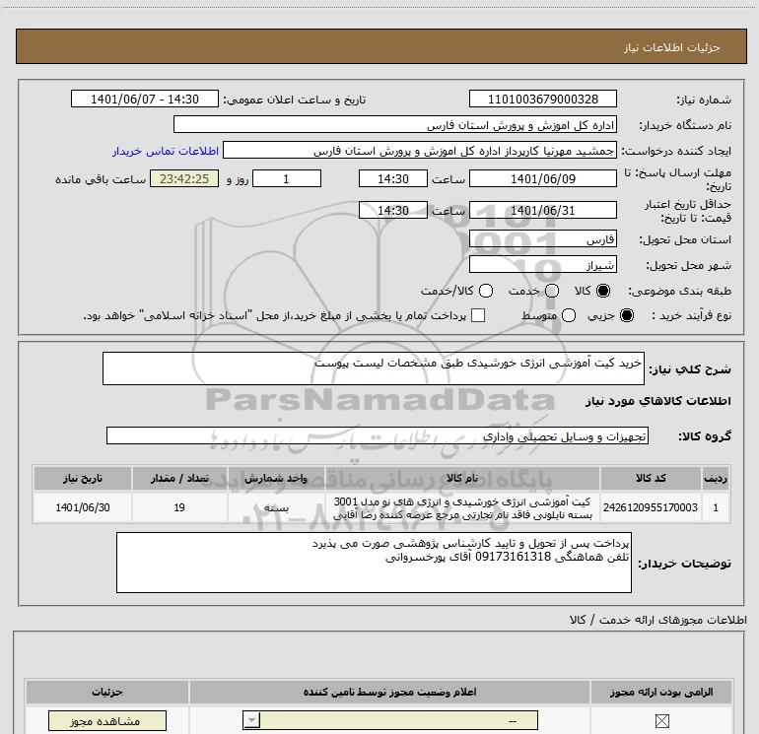This screenshot has height=734, width=759.
Task: Toggle the الزامی بودن ارائه مجوز checkbox
Action: click(661, 721)
